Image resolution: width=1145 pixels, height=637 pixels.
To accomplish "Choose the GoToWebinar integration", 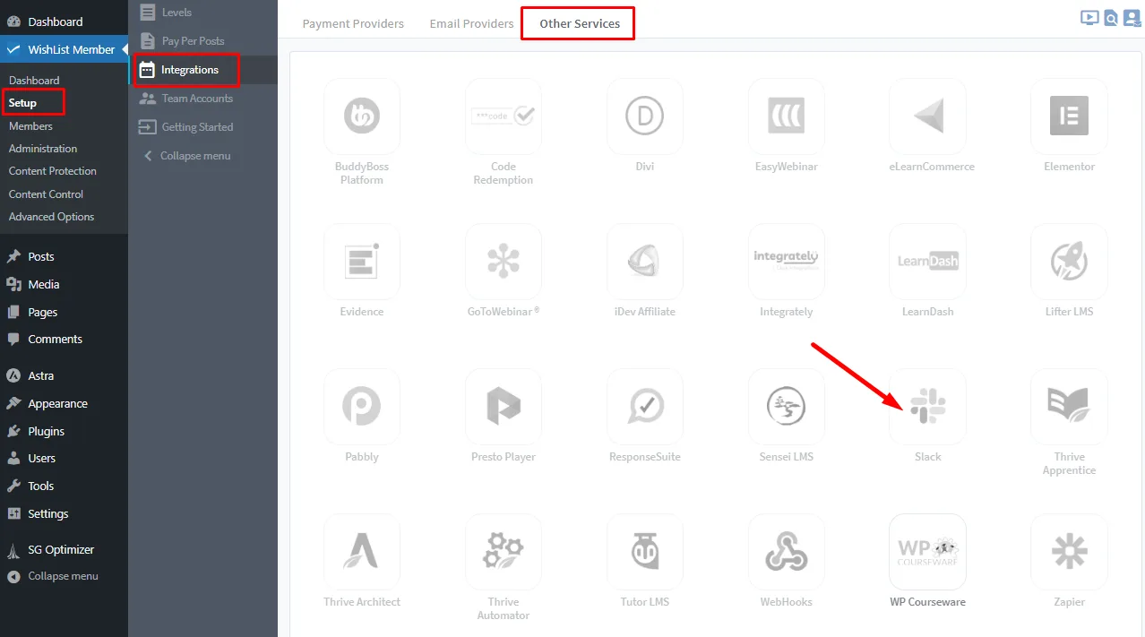I will pos(504,262).
